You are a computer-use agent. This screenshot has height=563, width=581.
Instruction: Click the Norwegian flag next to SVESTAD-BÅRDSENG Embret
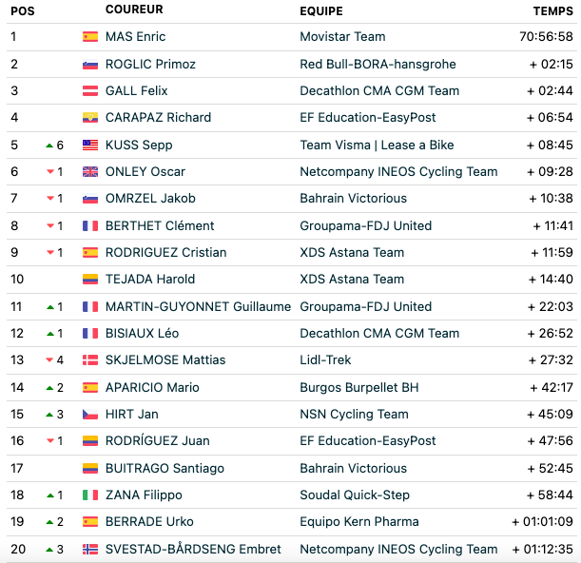click(90, 549)
